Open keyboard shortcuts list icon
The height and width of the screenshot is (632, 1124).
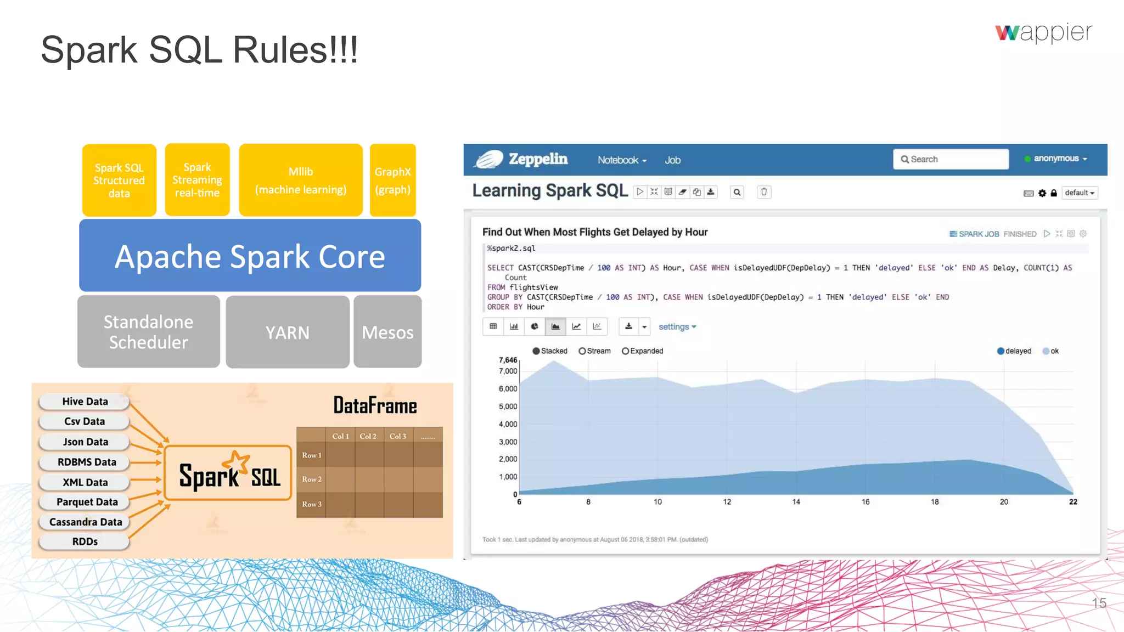1029,193
